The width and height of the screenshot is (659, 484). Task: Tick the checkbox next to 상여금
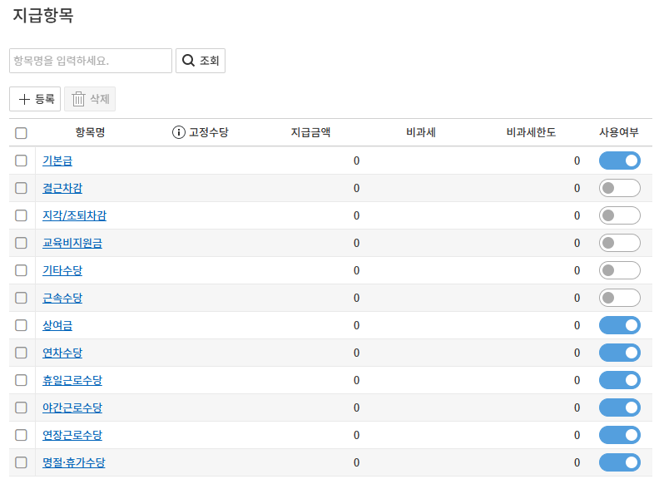point(22,325)
